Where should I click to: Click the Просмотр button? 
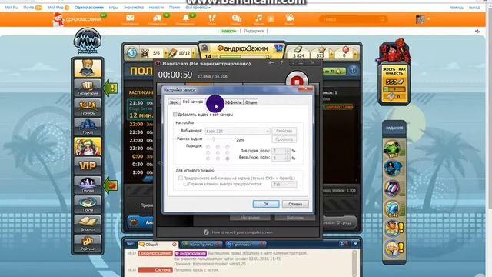(284, 138)
